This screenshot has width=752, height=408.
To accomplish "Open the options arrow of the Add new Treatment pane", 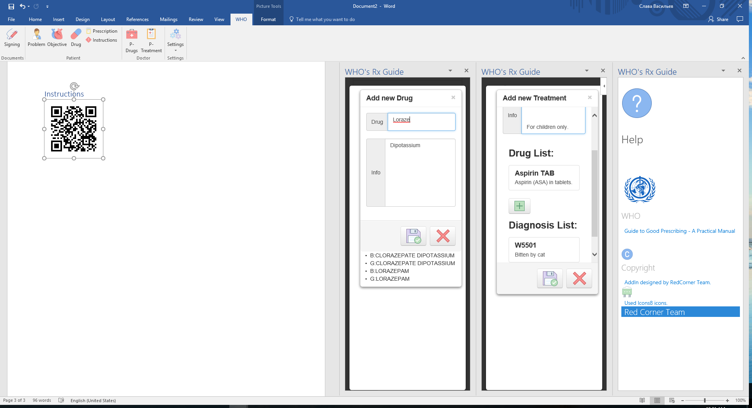I will 587,70.
